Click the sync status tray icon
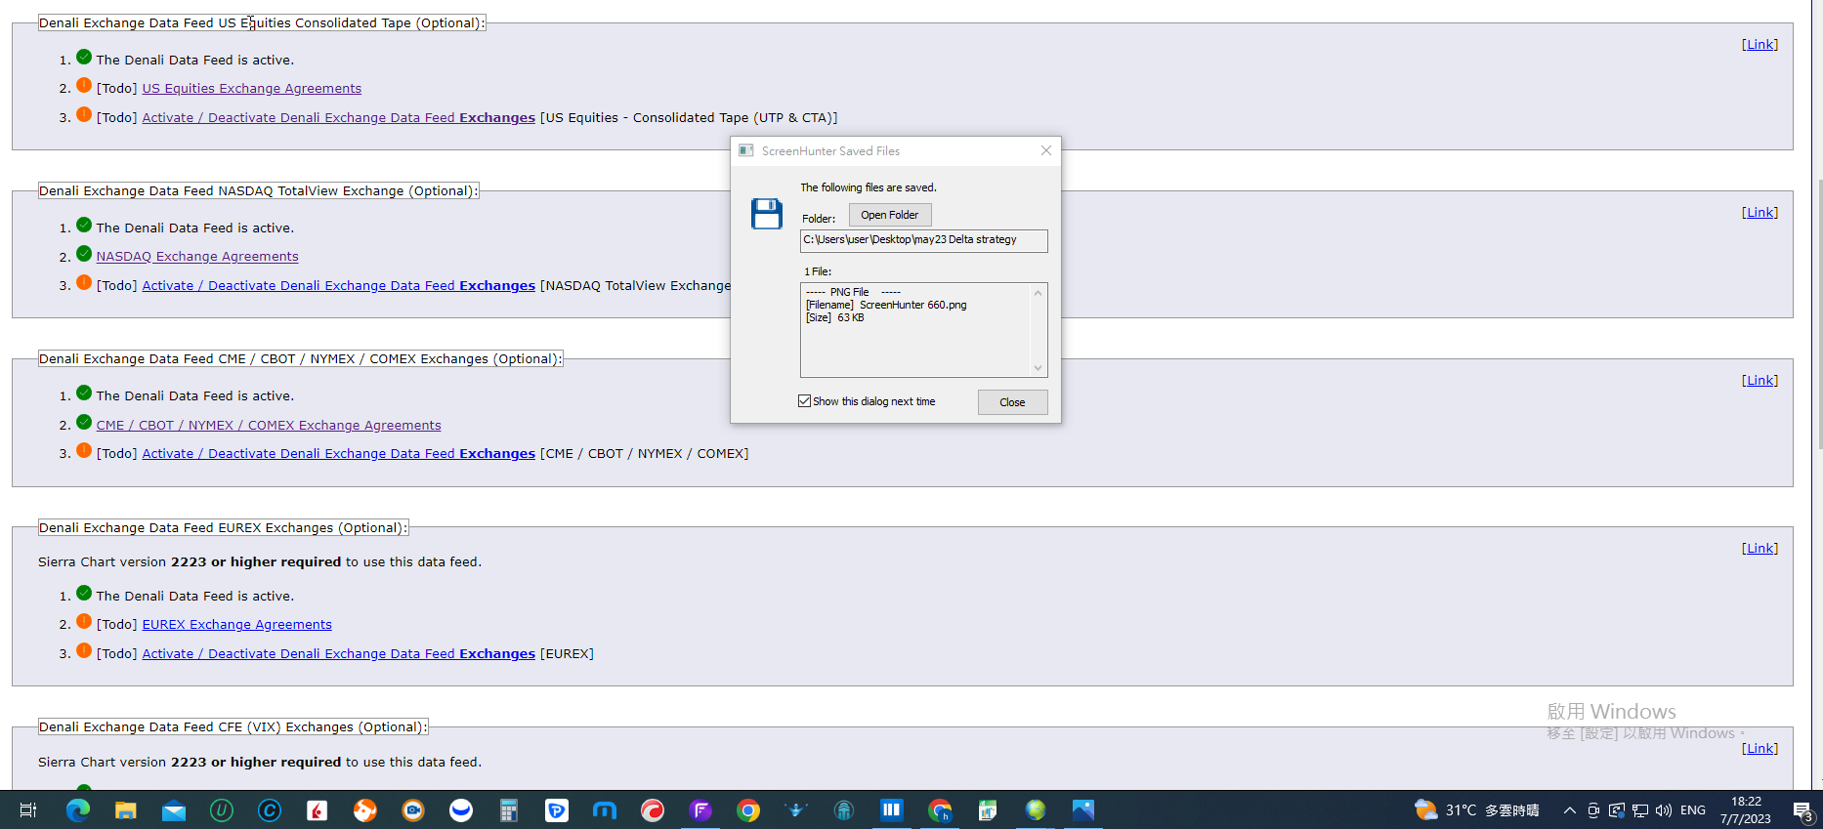This screenshot has width=1823, height=829. (x=1617, y=809)
